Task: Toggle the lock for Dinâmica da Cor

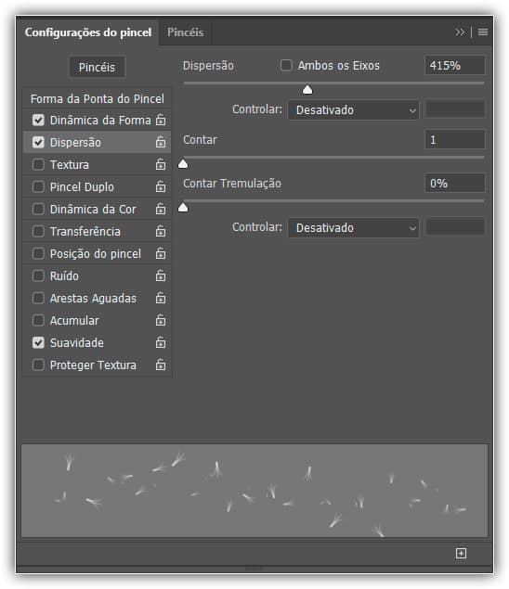Action: pyautogui.click(x=161, y=209)
